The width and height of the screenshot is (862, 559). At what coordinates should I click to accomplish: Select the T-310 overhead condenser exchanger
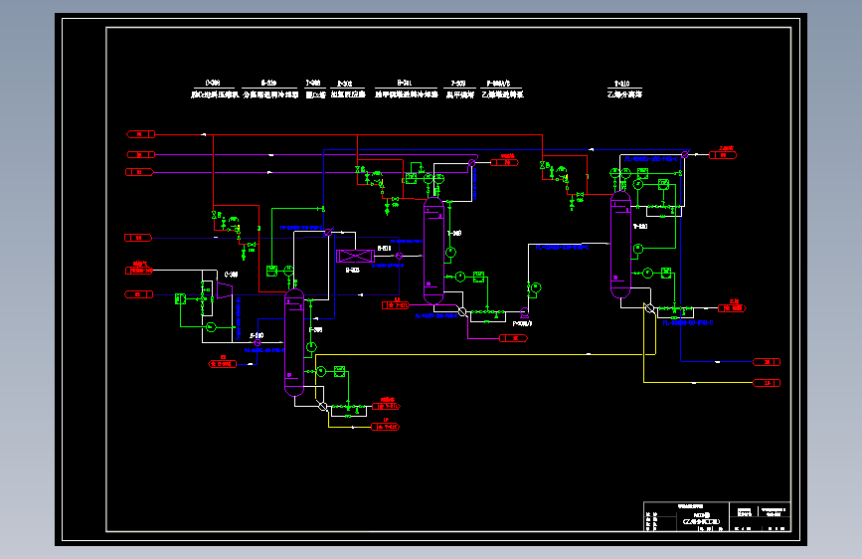pyautogui.click(x=685, y=155)
